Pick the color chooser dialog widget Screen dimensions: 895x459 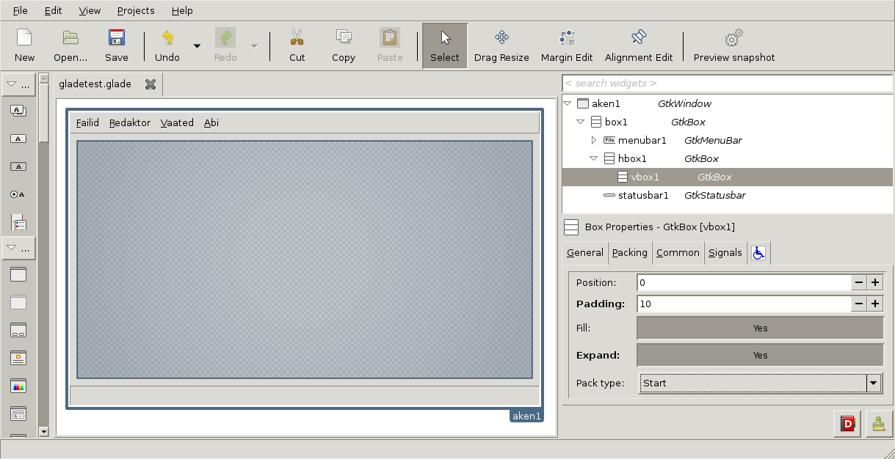coord(18,386)
